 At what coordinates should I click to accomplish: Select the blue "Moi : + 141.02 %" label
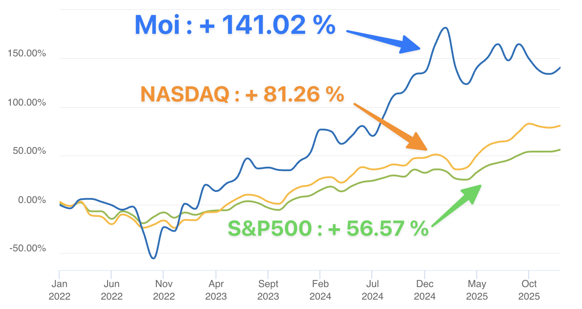235,25
